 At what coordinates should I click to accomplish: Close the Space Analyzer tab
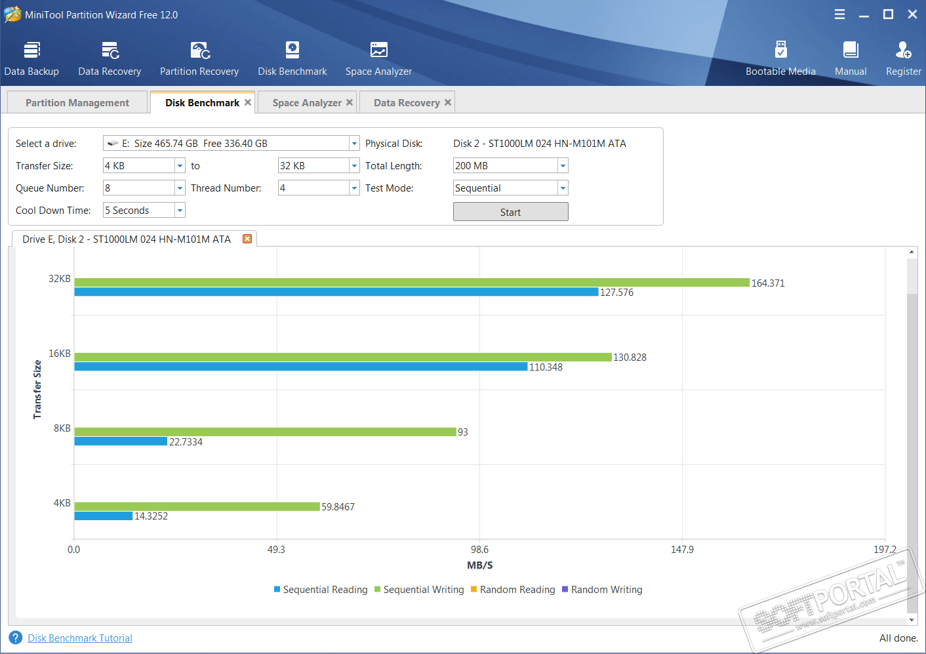pos(350,102)
